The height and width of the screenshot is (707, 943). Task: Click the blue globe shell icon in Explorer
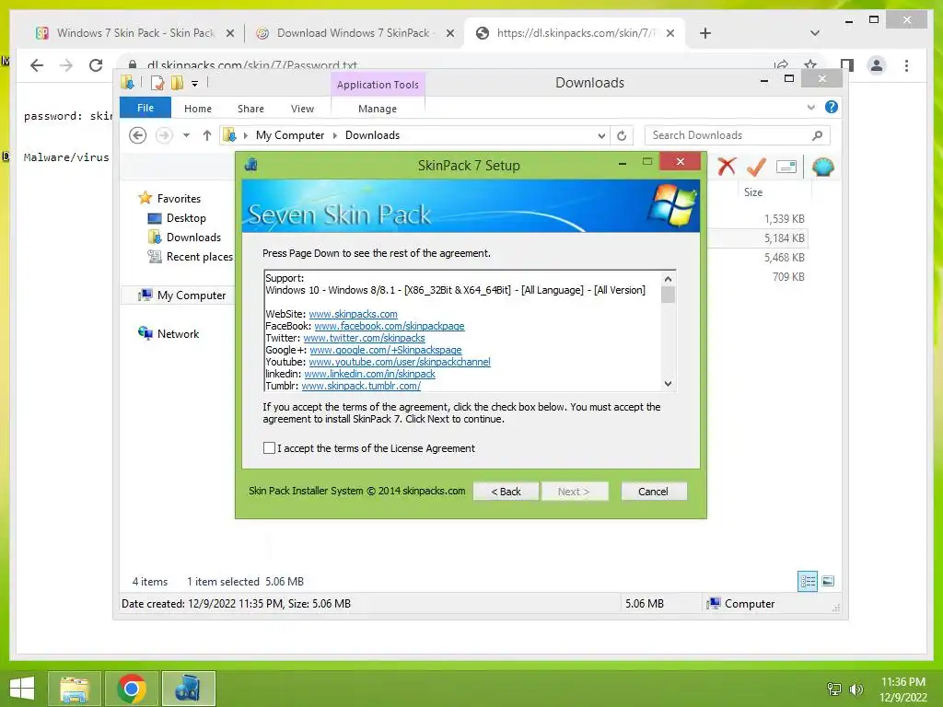click(822, 167)
